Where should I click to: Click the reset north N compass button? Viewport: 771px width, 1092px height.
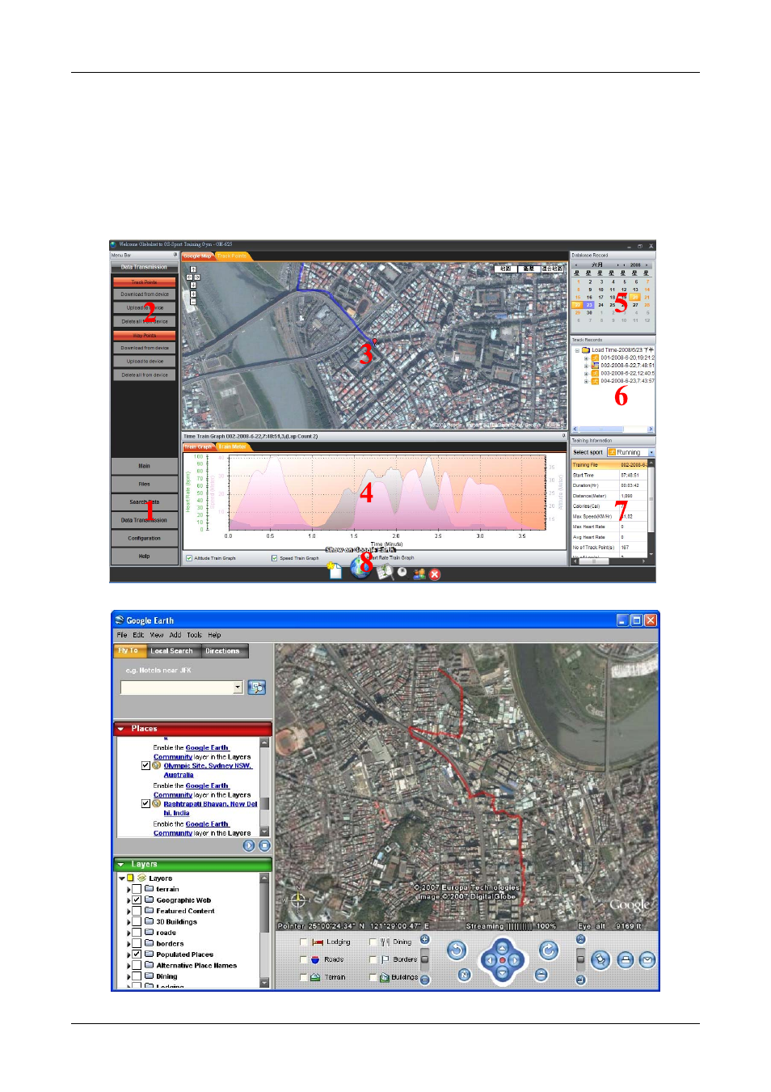point(464,975)
